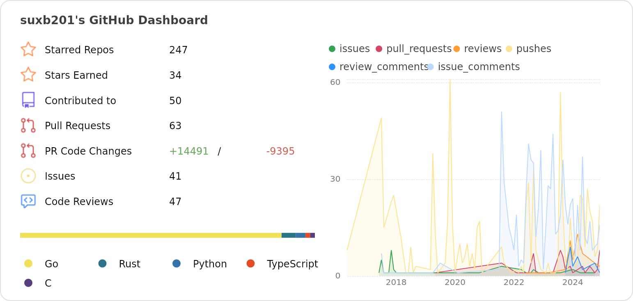Click the PR Code Changes icon
The image size is (633, 301).
(x=28, y=150)
